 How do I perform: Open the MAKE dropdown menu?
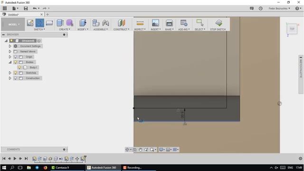pyautogui.click(x=169, y=29)
